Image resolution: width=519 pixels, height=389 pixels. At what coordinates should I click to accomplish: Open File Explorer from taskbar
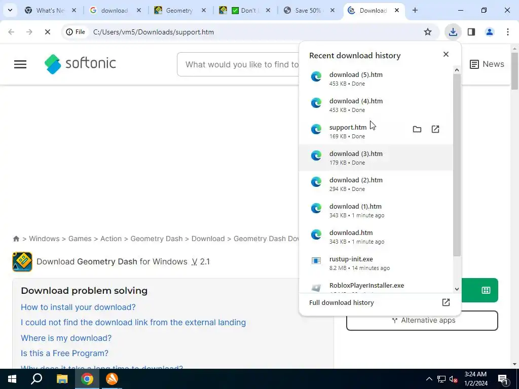(x=62, y=379)
